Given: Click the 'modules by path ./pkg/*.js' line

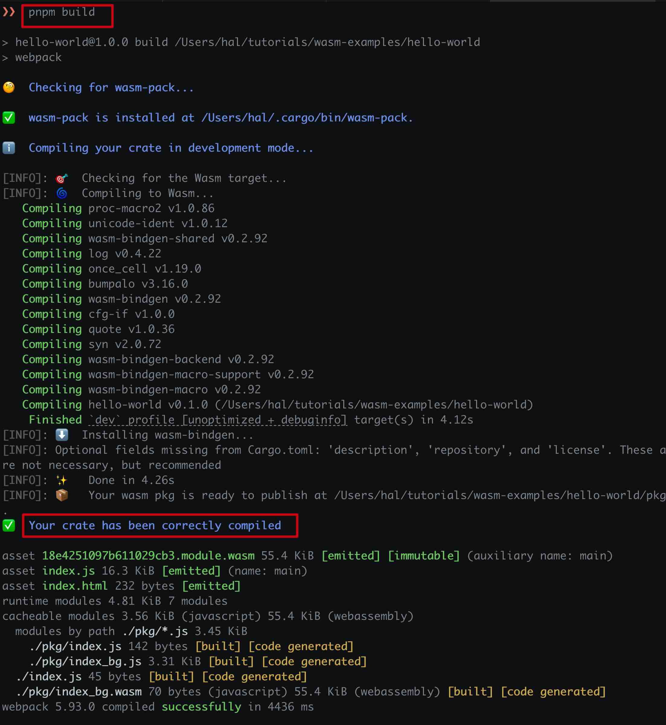Looking at the screenshot, I should pyautogui.click(x=131, y=631).
